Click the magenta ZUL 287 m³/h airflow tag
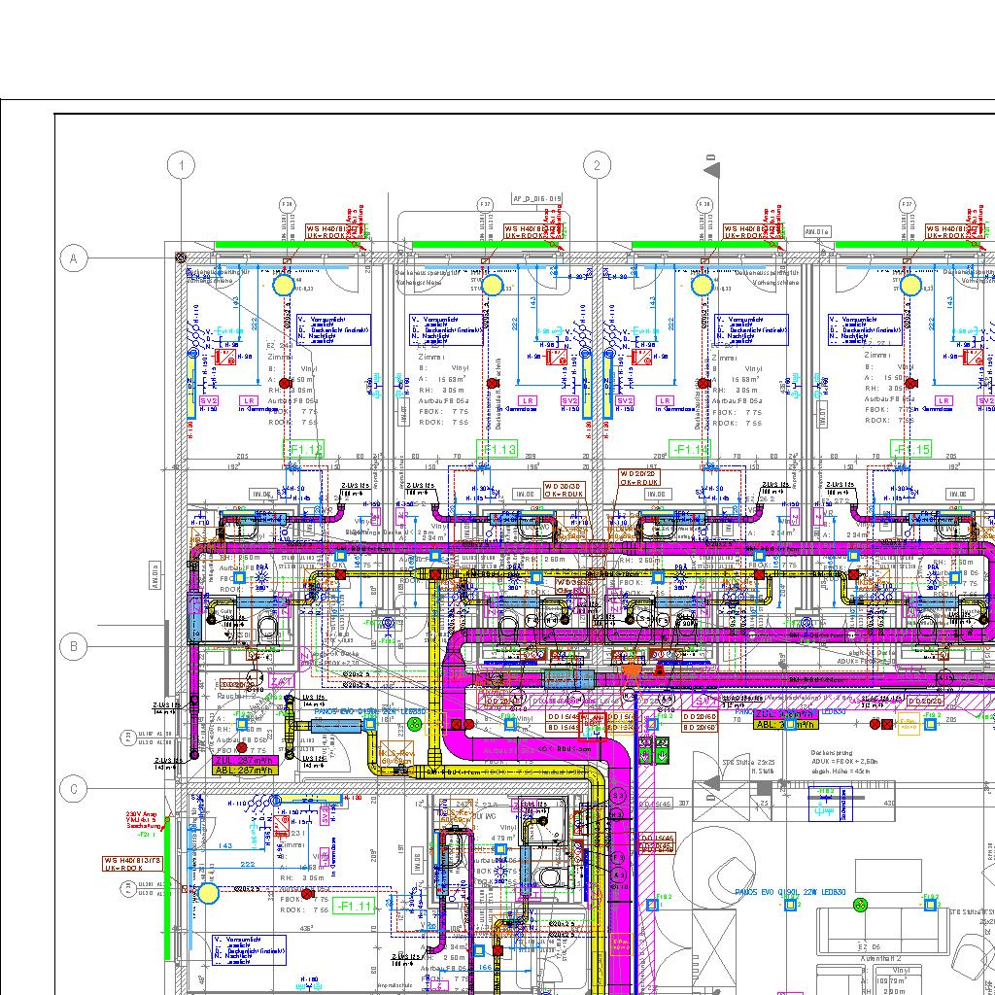The height and width of the screenshot is (995, 995). click(x=245, y=760)
